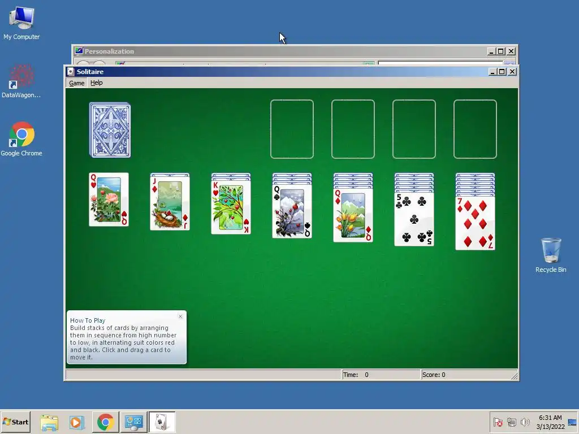This screenshot has width=579, height=434.
Task: Maximize the Personalization window
Action: pyautogui.click(x=501, y=51)
